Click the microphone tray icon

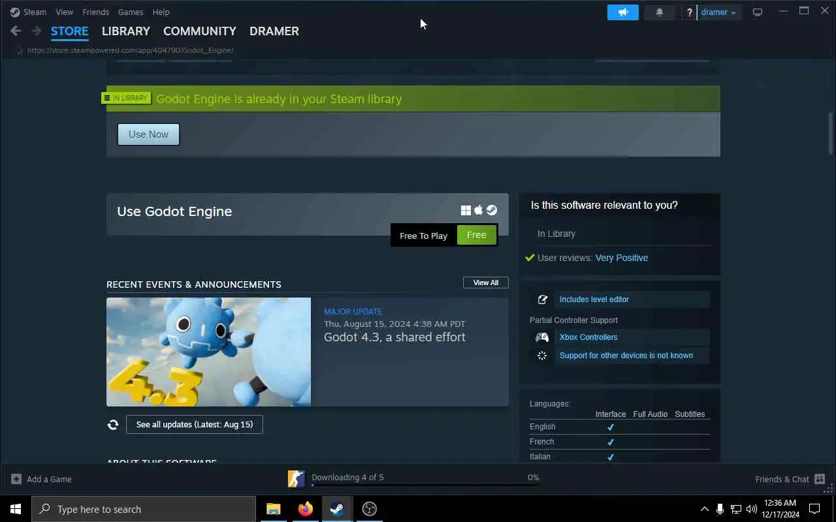pos(720,509)
